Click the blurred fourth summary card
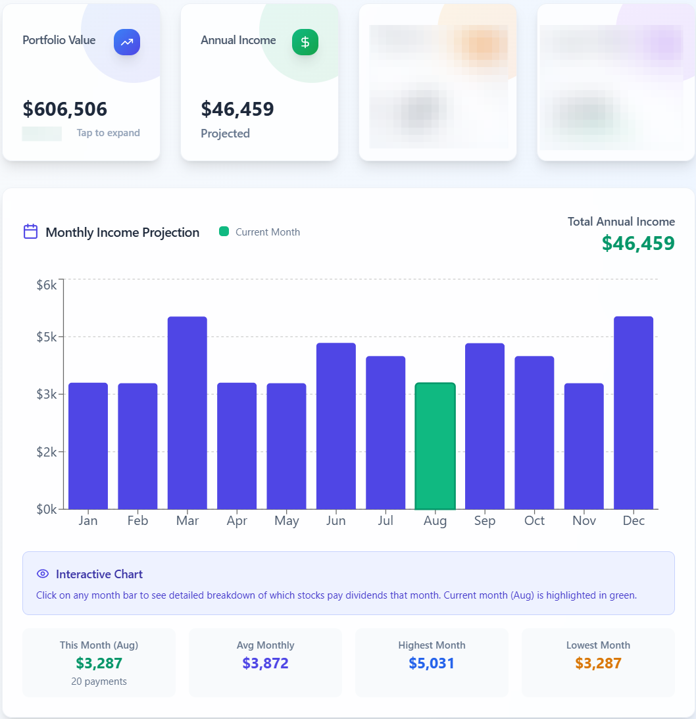The image size is (696, 719). 616,82
